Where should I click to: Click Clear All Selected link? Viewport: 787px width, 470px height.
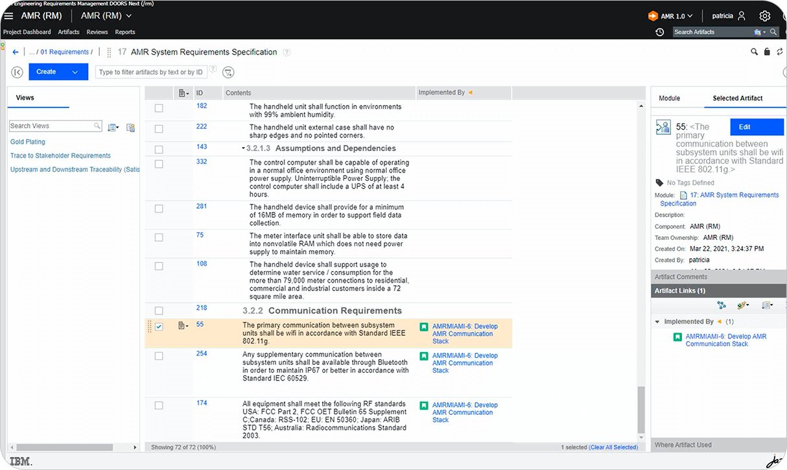pos(613,447)
